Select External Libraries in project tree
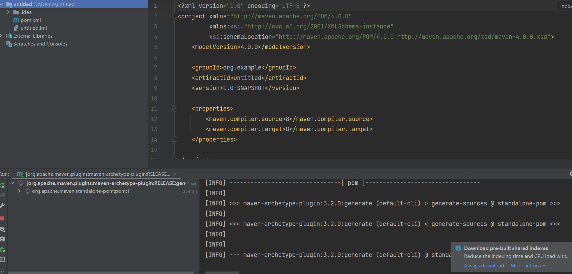 (x=33, y=36)
